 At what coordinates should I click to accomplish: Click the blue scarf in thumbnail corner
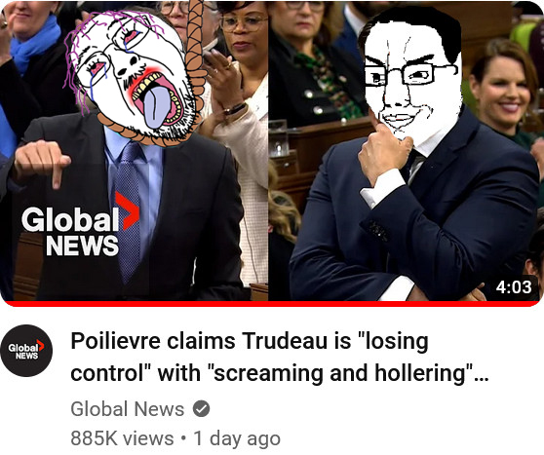(x=35, y=42)
